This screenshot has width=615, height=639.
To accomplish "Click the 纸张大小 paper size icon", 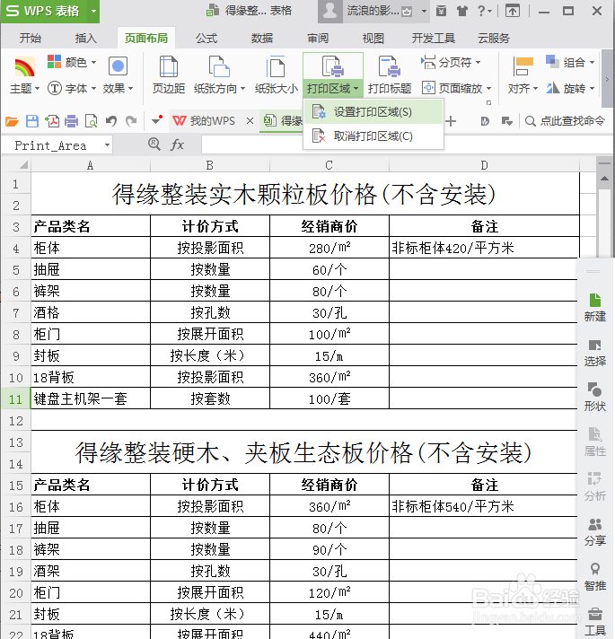I will pos(276,66).
